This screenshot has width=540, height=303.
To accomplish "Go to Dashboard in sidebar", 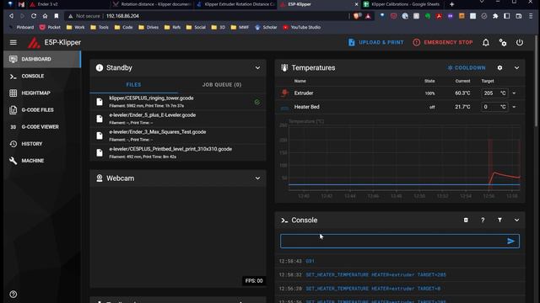I will (42, 59).
